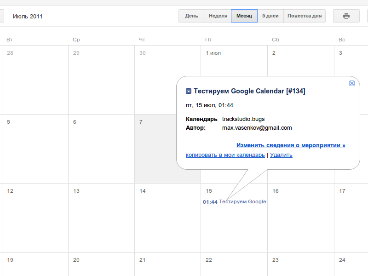Open the 01:44 Тестируем Google event
The image size is (368, 276).
tap(235, 201)
